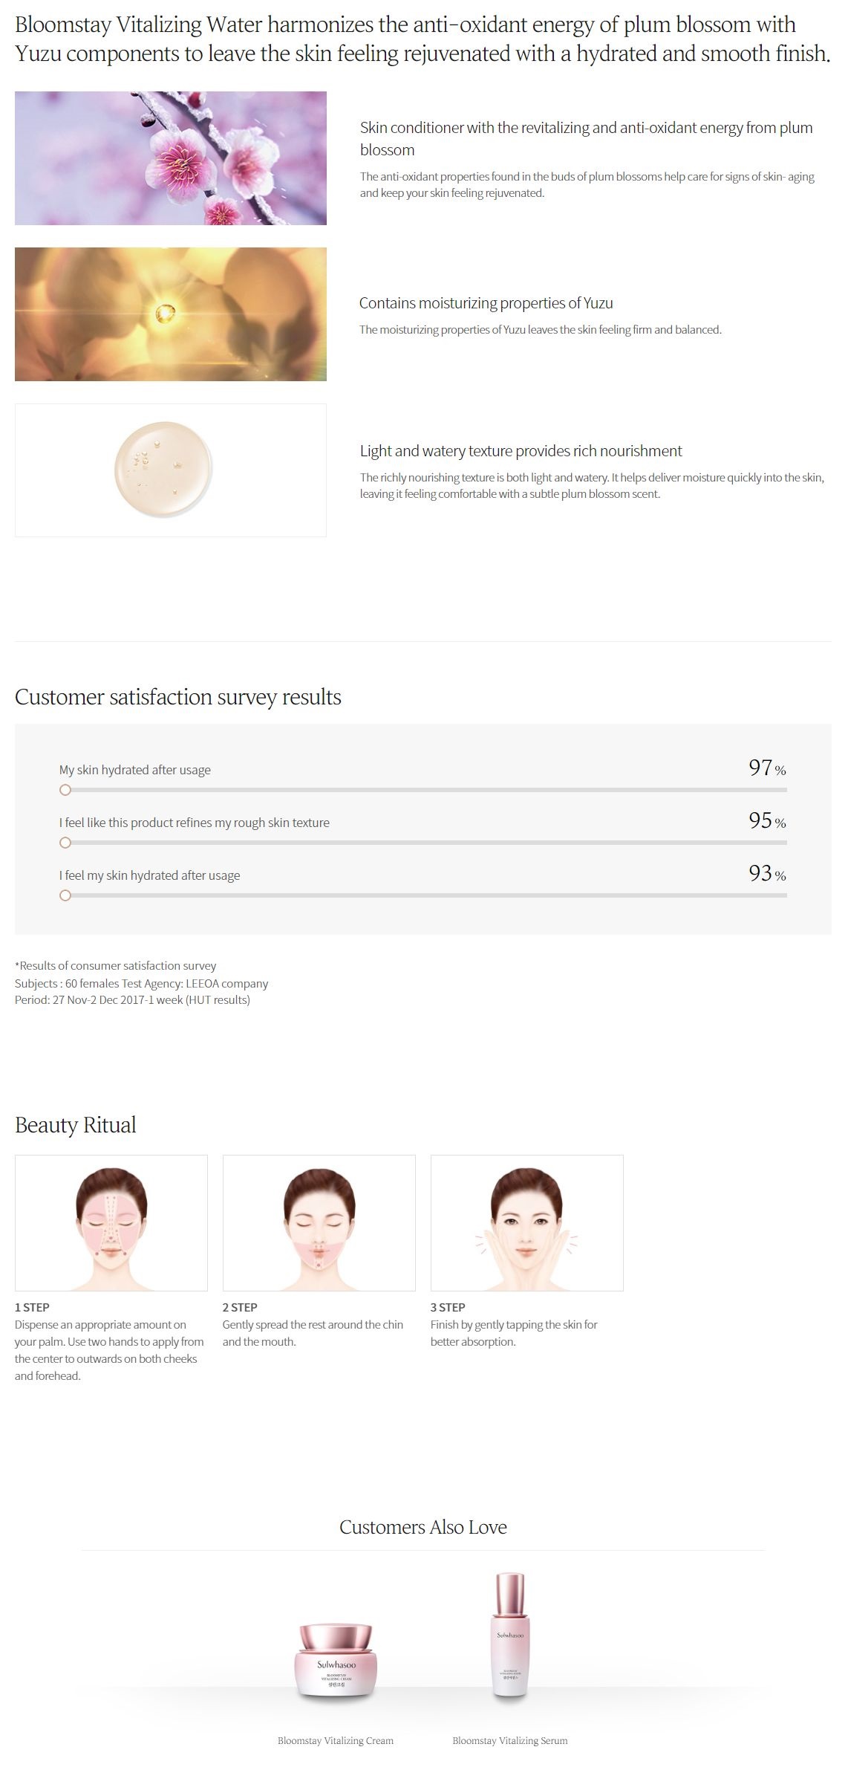848x1770 pixels.
Task: Click the '2 STEP' label
Action: 240,1307
